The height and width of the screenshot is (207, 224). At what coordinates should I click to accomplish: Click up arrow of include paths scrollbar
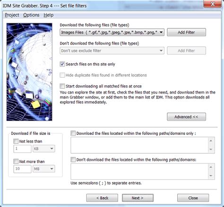pos(211,141)
